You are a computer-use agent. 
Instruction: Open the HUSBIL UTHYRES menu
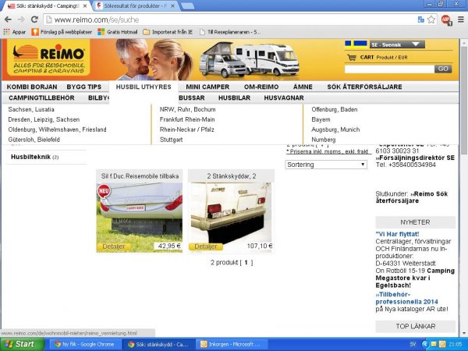[143, 87]
